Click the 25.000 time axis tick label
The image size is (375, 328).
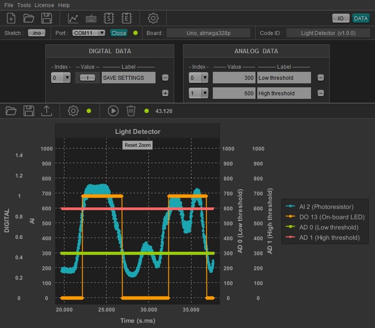pyautogui.click(x=107, y=310)
